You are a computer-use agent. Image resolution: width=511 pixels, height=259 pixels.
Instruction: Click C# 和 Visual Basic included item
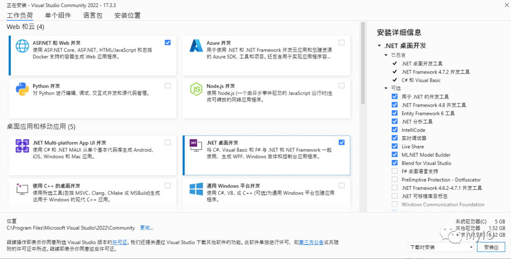coord(421,80)
